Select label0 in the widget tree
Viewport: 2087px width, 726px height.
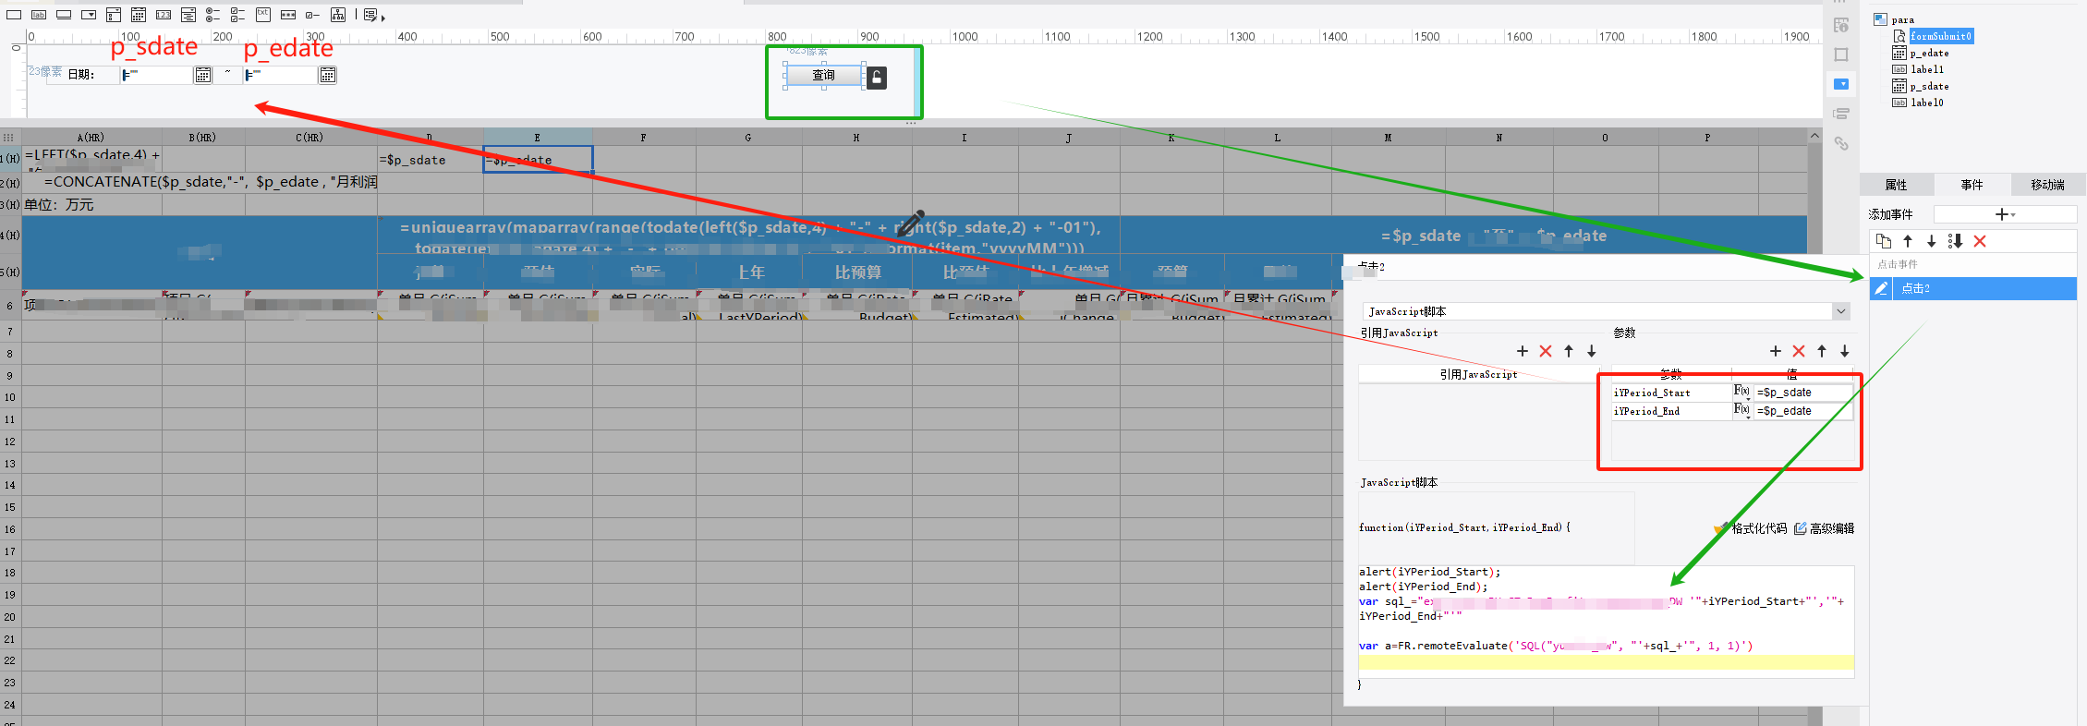pyautogui.click(x=1927, y=103)
